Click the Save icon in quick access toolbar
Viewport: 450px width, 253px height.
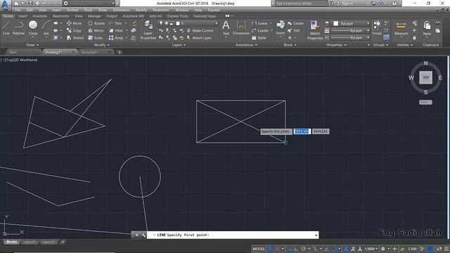coord(30,4)
